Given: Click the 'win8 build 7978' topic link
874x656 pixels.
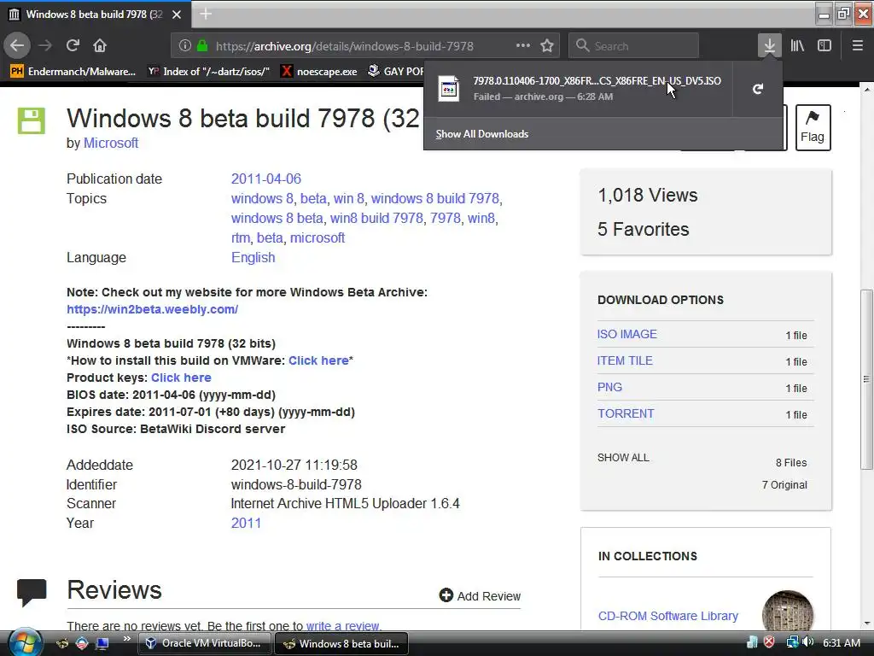Looking at the screenshot, I should point(376,218).
